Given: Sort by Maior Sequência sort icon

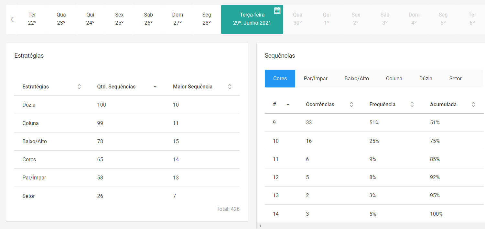Looking at the screenshot, I should click(230, 87).
